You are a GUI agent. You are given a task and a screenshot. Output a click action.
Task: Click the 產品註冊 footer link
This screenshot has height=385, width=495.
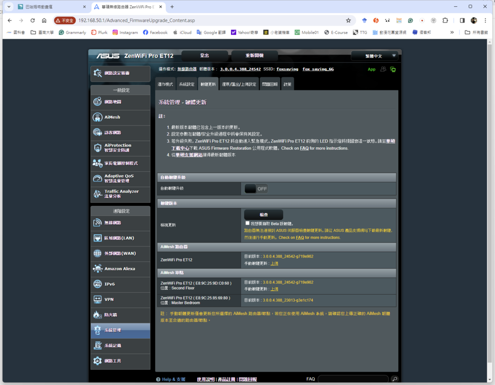click(x=227, y=379)
